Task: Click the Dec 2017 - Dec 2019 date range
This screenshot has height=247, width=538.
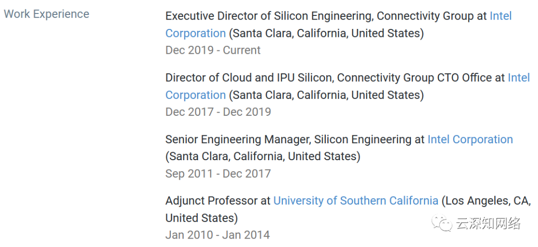Action: pyautogui.click(x=218, y=112)
